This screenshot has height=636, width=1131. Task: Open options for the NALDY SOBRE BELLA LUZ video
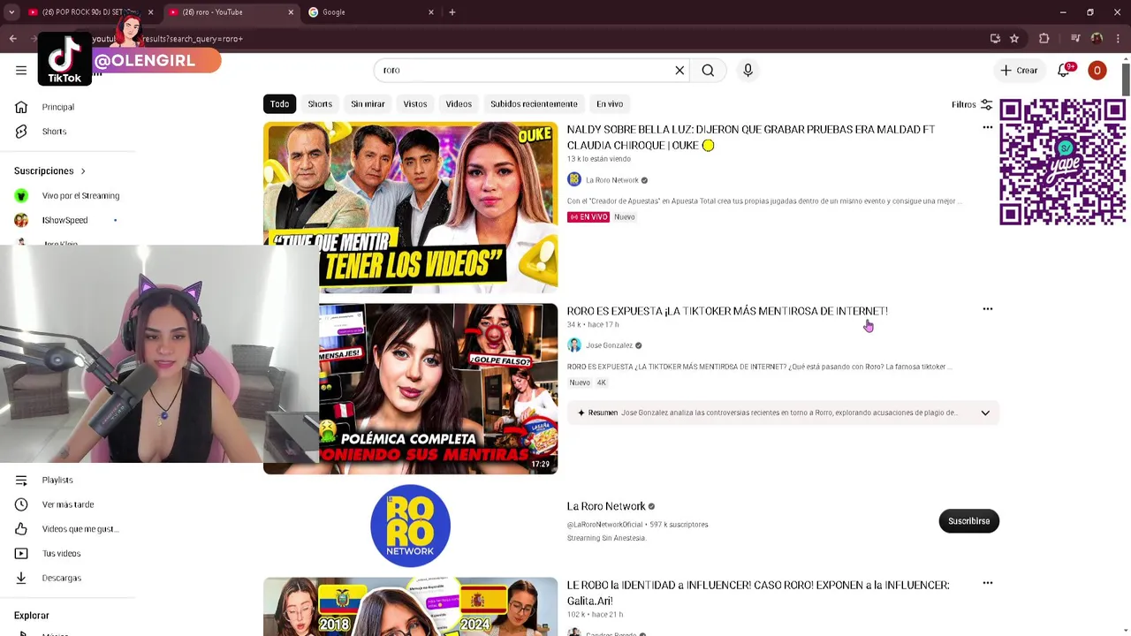click(988, 127)
